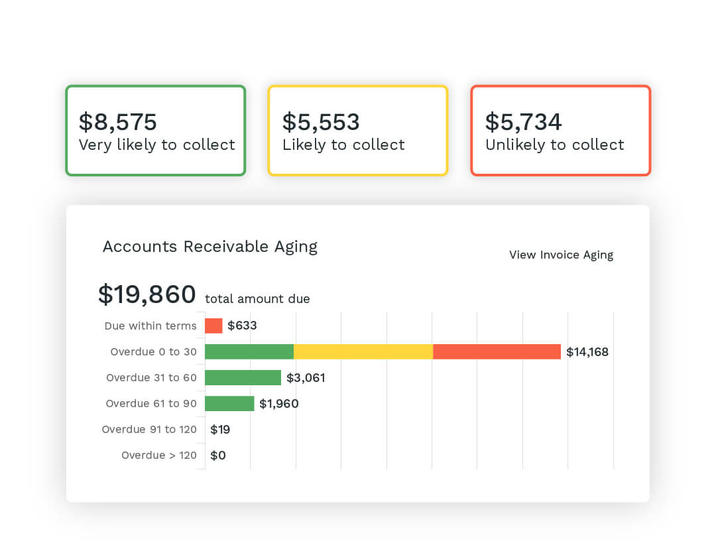716x557 pixels.
Task: Click the red Due within terms bar
Action: tap(213, 326)
